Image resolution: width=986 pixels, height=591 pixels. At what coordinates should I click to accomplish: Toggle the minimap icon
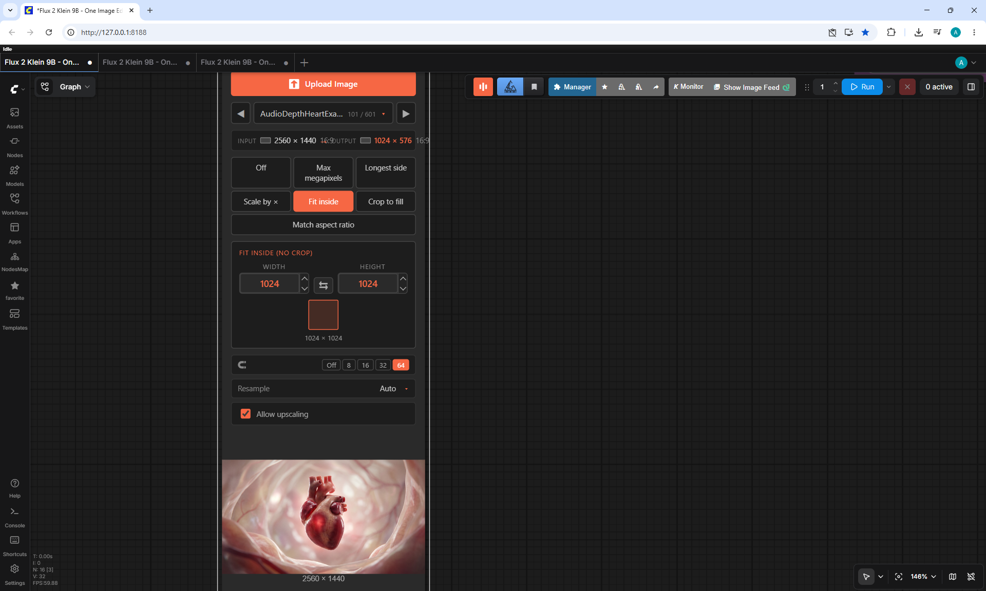point(953,577)
